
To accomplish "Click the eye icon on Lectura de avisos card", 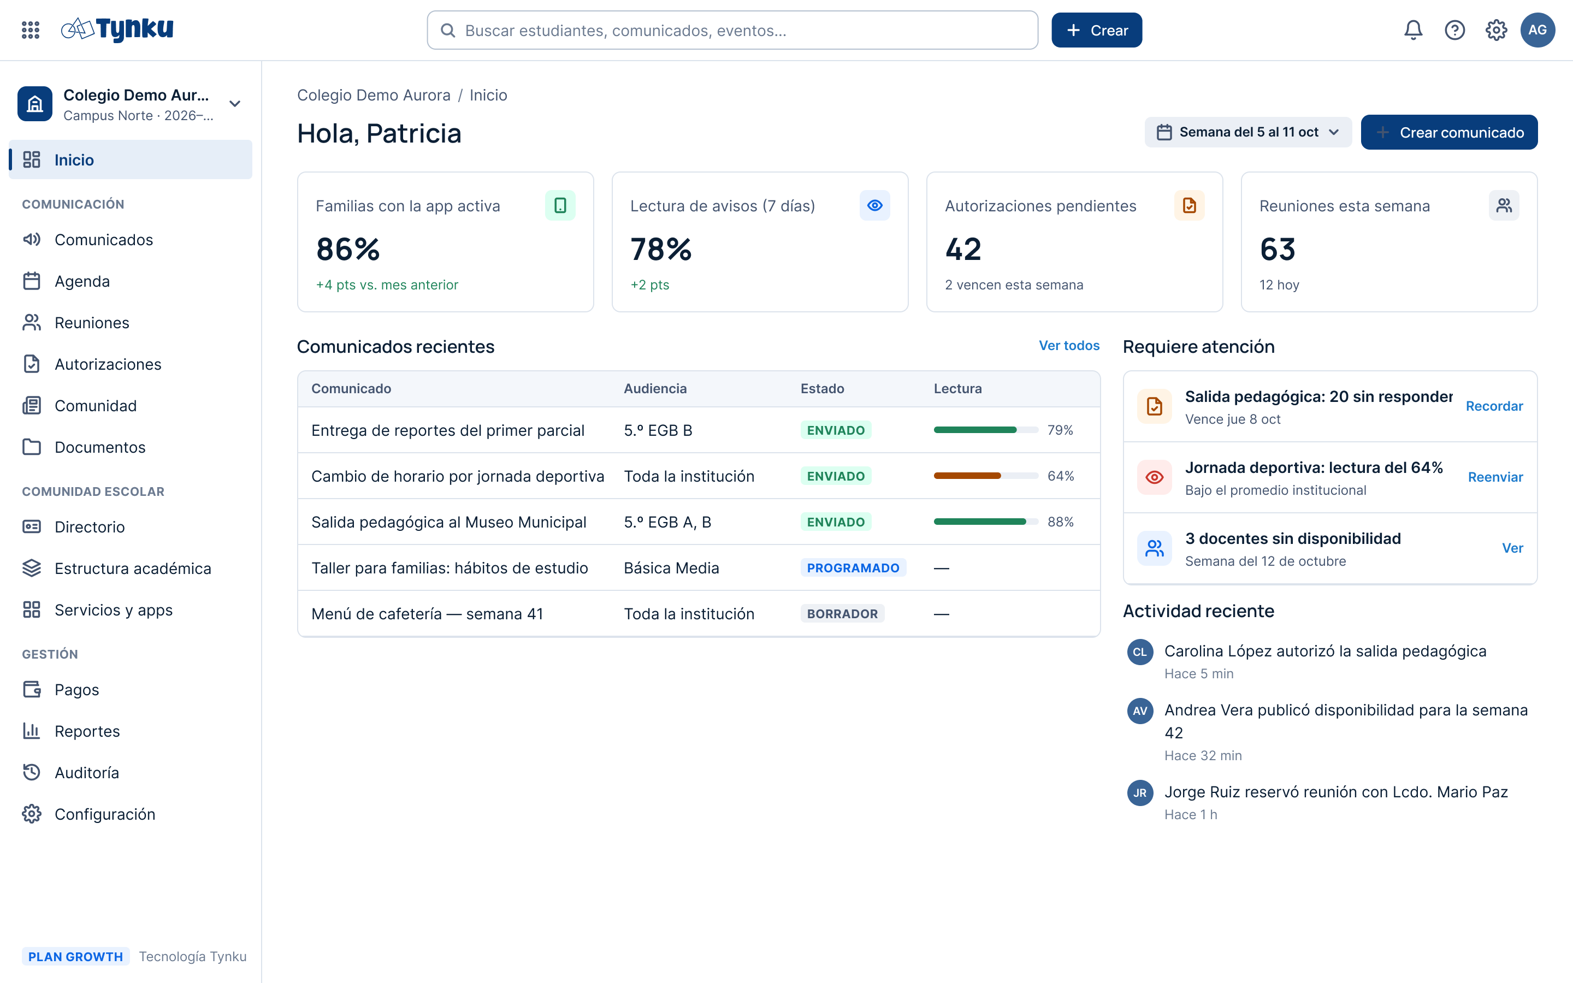I will 874,205.
